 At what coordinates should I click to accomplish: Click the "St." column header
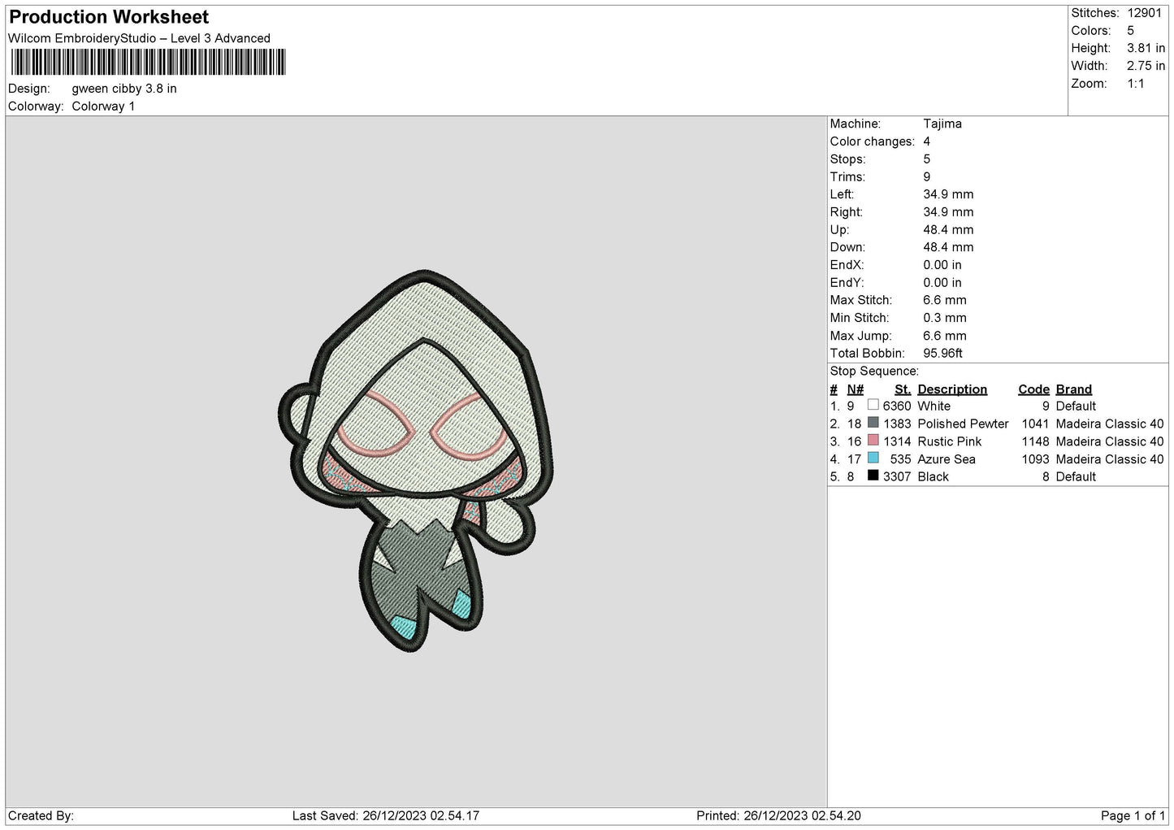coord(903,389)
